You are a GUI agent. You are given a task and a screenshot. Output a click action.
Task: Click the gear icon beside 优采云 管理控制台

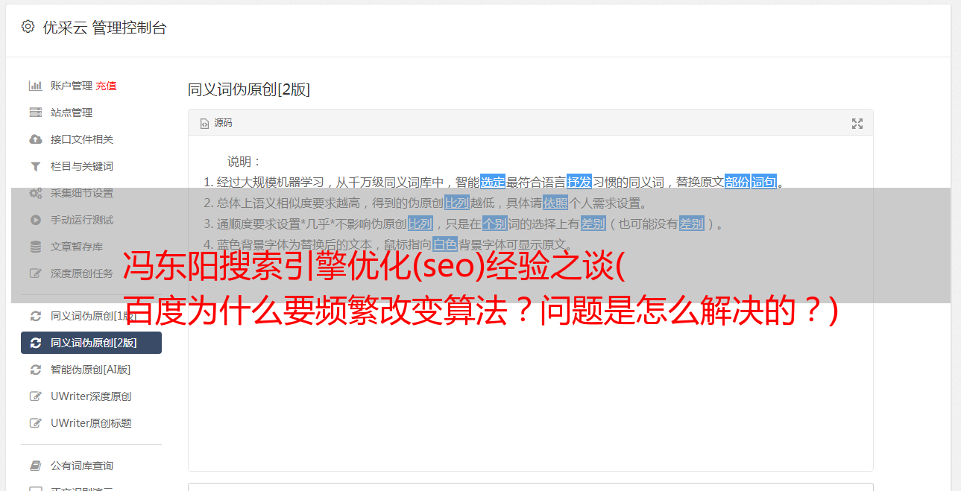point(28,27)
